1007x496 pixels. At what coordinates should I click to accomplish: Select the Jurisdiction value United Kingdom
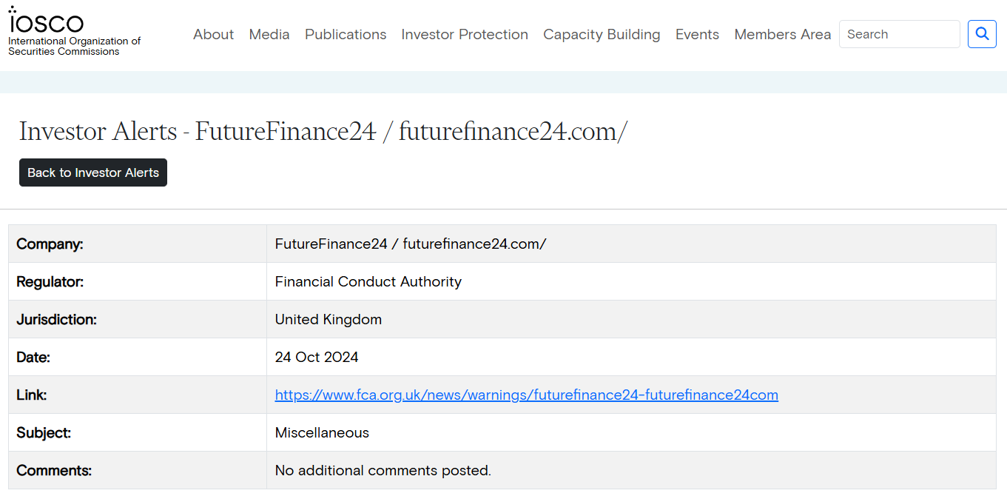click(328, 319)
